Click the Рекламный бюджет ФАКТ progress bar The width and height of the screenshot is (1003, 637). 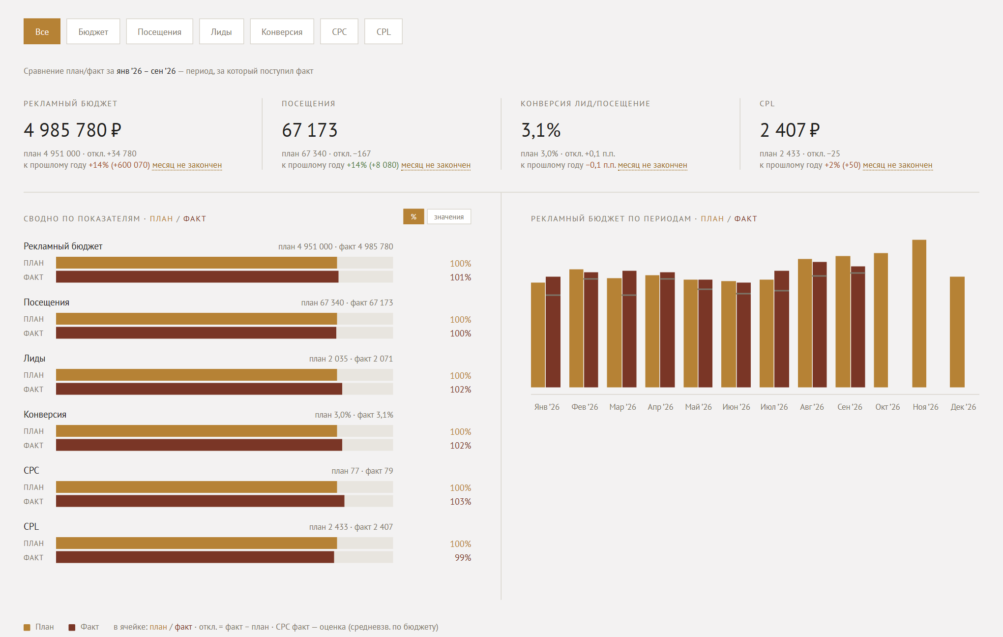[x=224, y=277]
